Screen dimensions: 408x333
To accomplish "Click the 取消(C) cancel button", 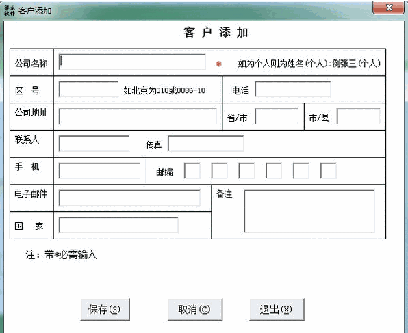I will [x=195, y=309].
